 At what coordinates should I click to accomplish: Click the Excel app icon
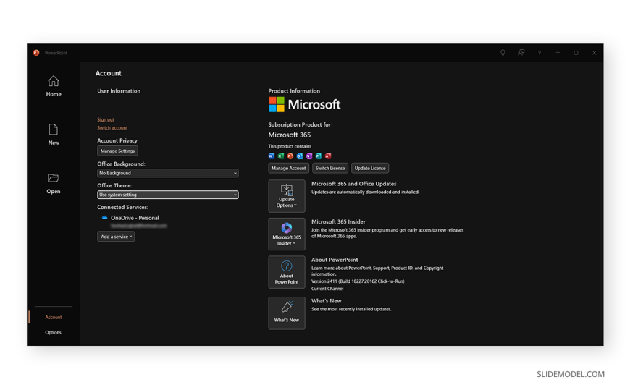(x=281, y=156)
